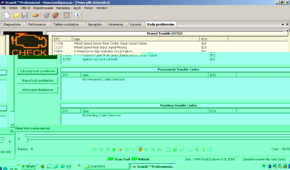Viewport: 290px width, 170px height.
Task: Open file using the folder icon
Action: 16,15
